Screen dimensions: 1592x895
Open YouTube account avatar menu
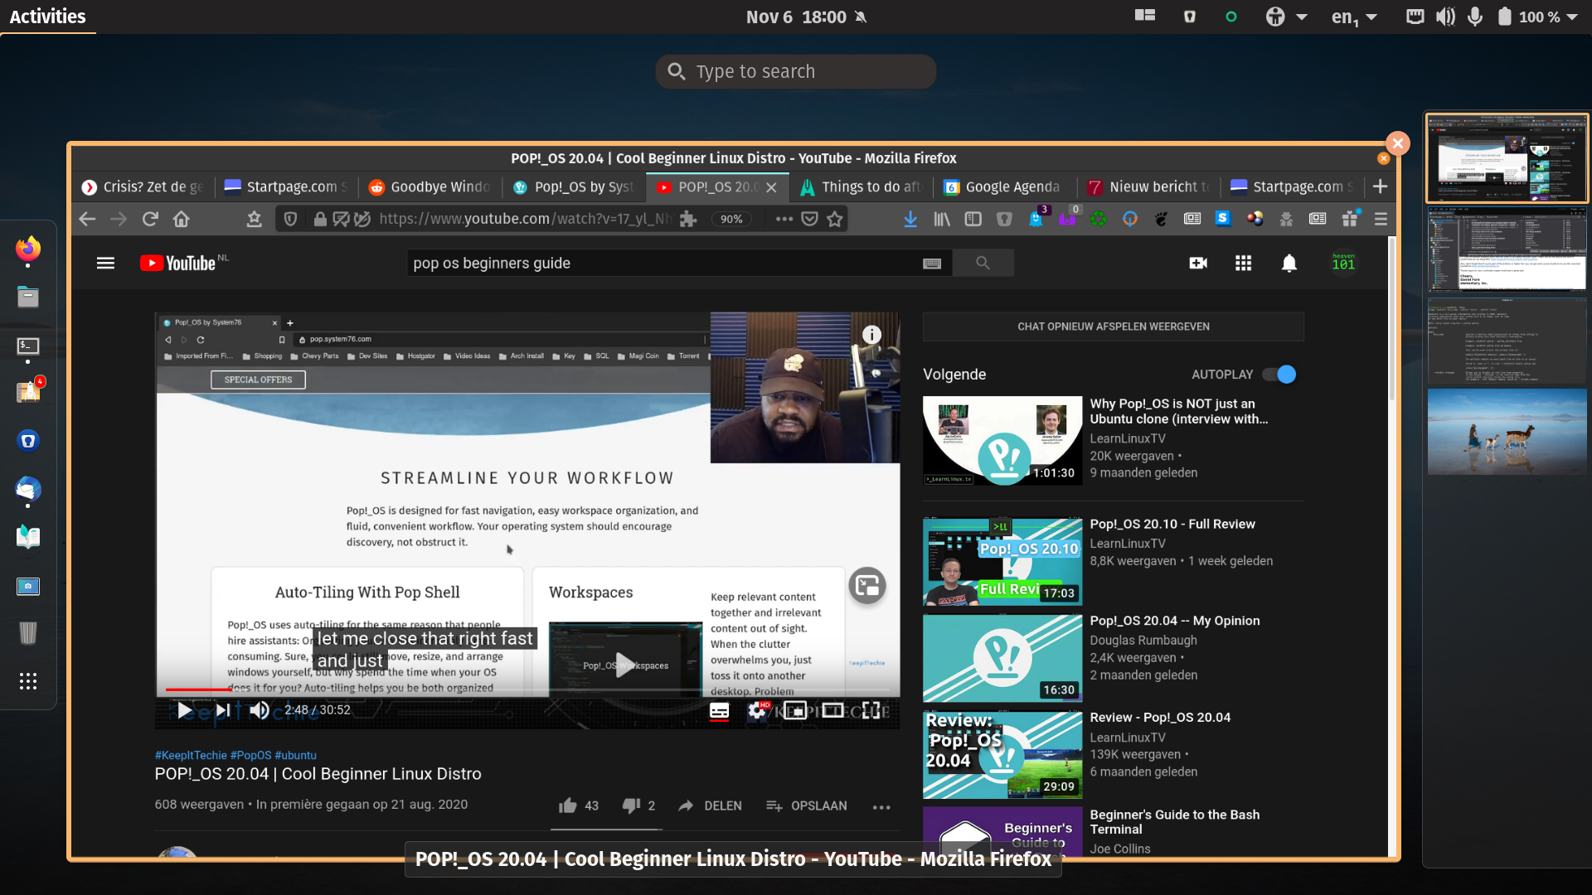coord(1343,263)
